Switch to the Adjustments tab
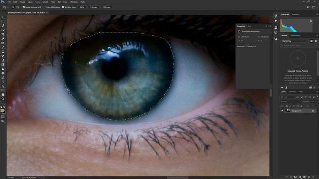Screen dimensions: 319x179 295,36
